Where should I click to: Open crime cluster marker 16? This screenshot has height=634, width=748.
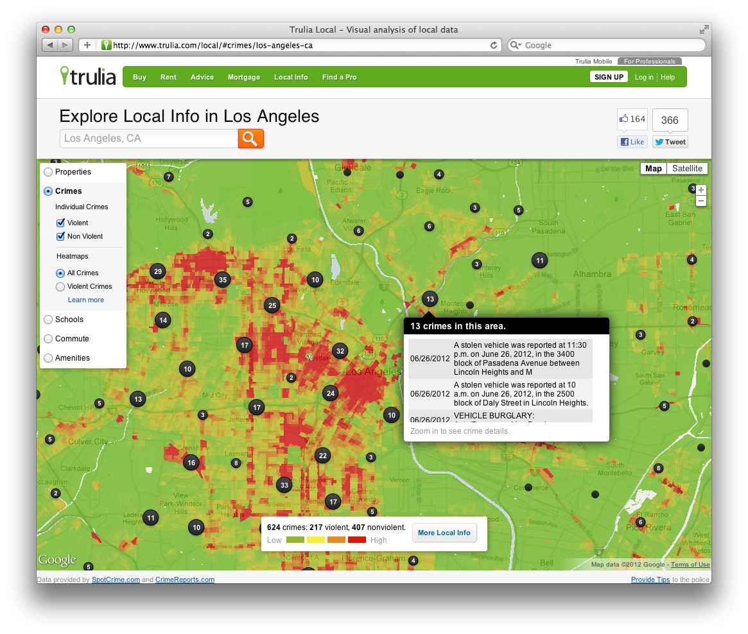tap(191, 463)
